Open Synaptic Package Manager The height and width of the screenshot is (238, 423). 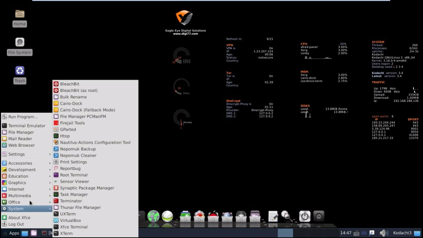pos(95,188)
